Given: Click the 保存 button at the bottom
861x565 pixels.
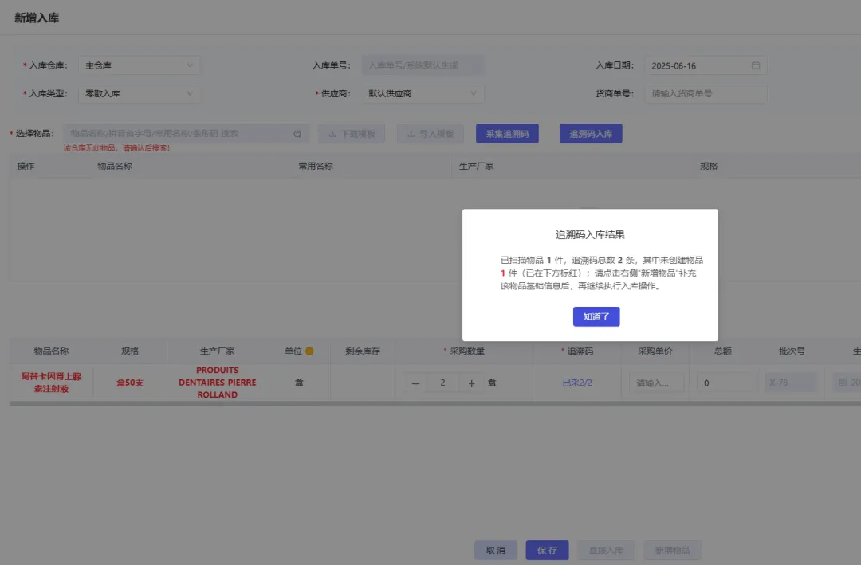Looking at the screenshot, I should [x=547, y=550].
